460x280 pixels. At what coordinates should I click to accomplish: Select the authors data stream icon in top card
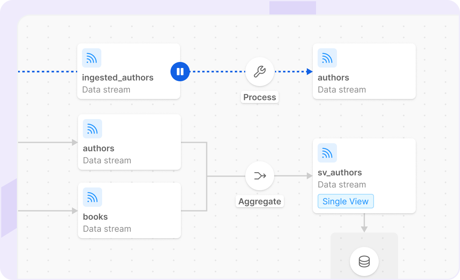327,58
